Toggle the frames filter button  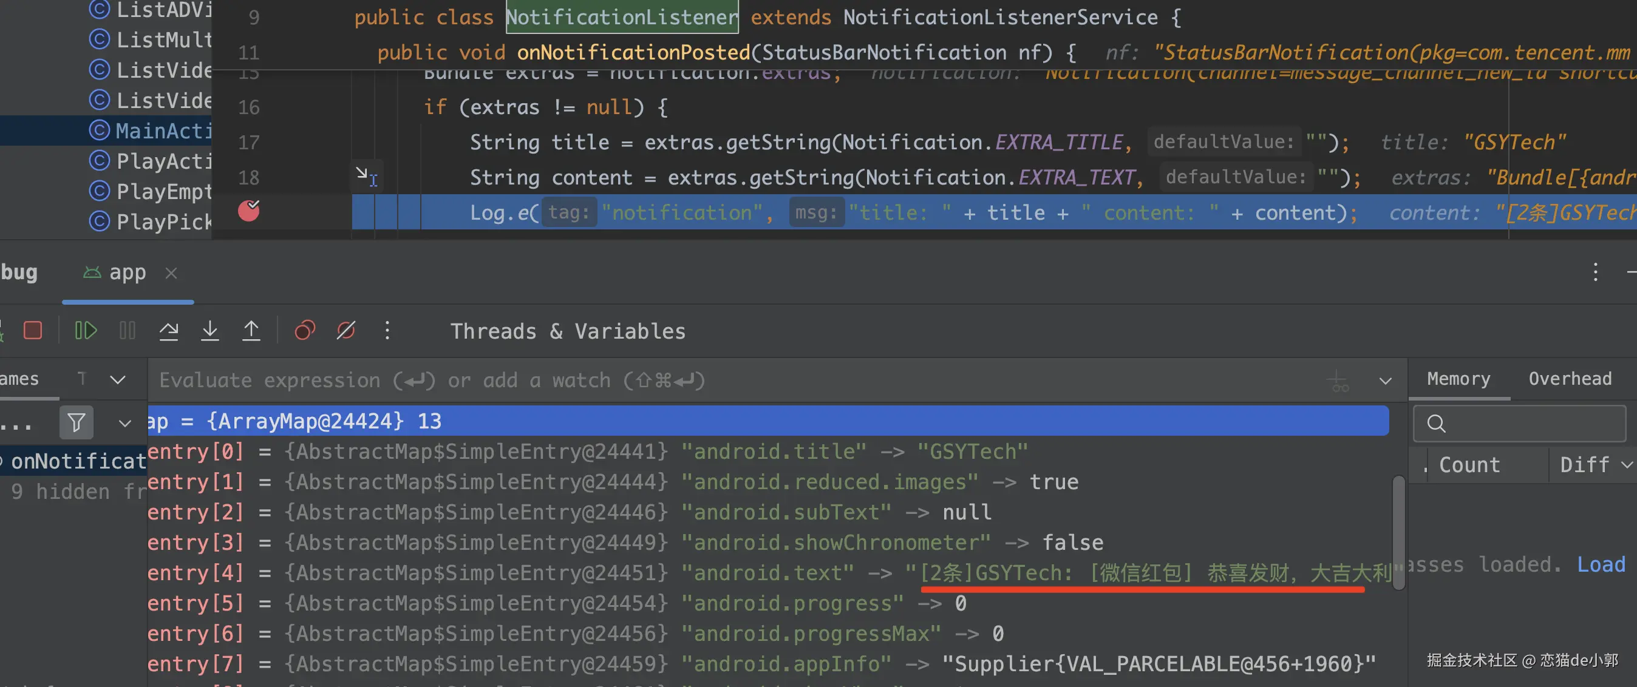[77, 422]
